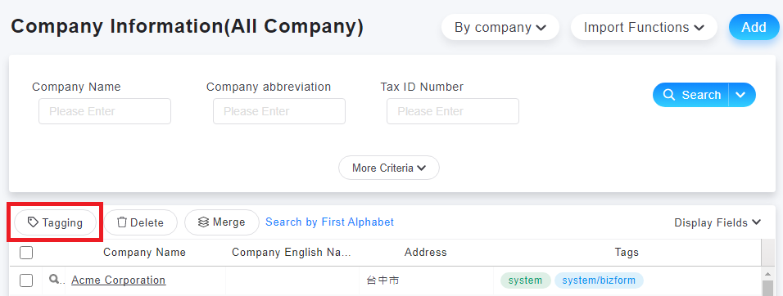Screen dimensions: 783x296
Task: Open the Display Fields dropdown
Action: 717,222
